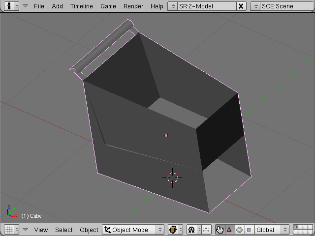Open the Object Mode dropdown

pyautogui.click(x=133, y=230)
